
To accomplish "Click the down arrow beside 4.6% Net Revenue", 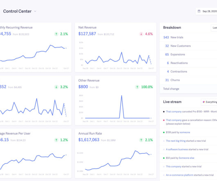I will [141, 34].
